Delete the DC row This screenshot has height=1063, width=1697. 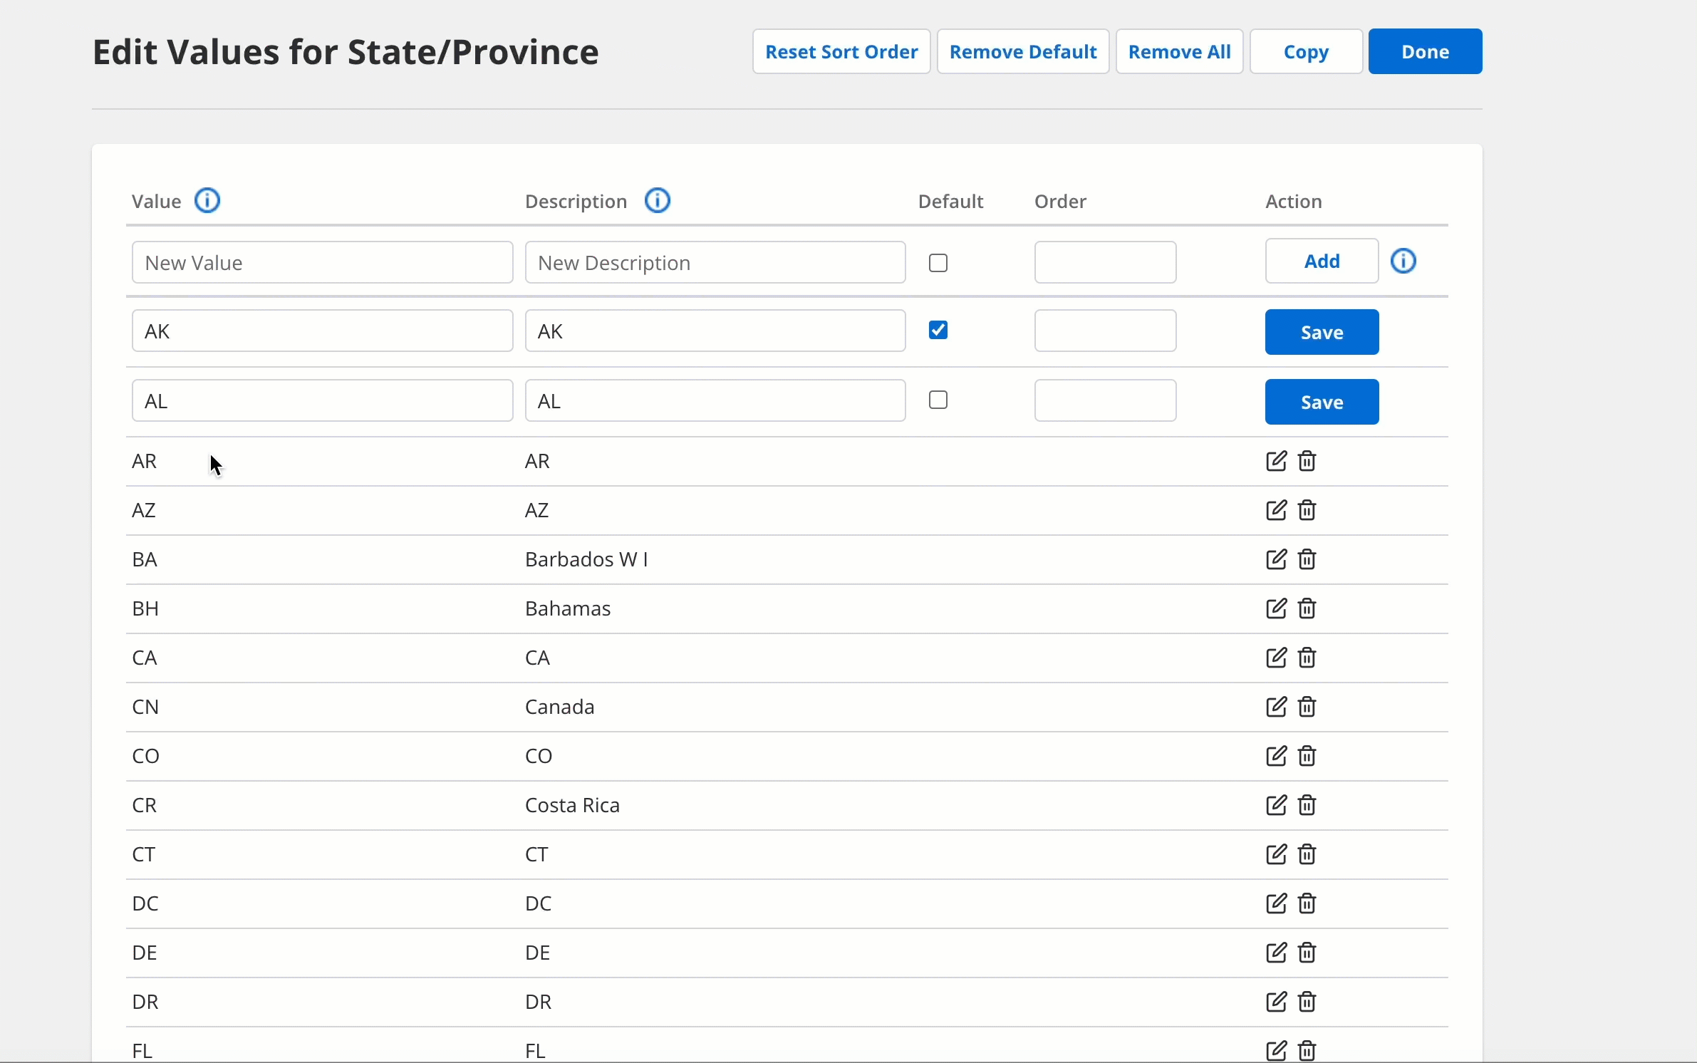(x=1307, y=903)
